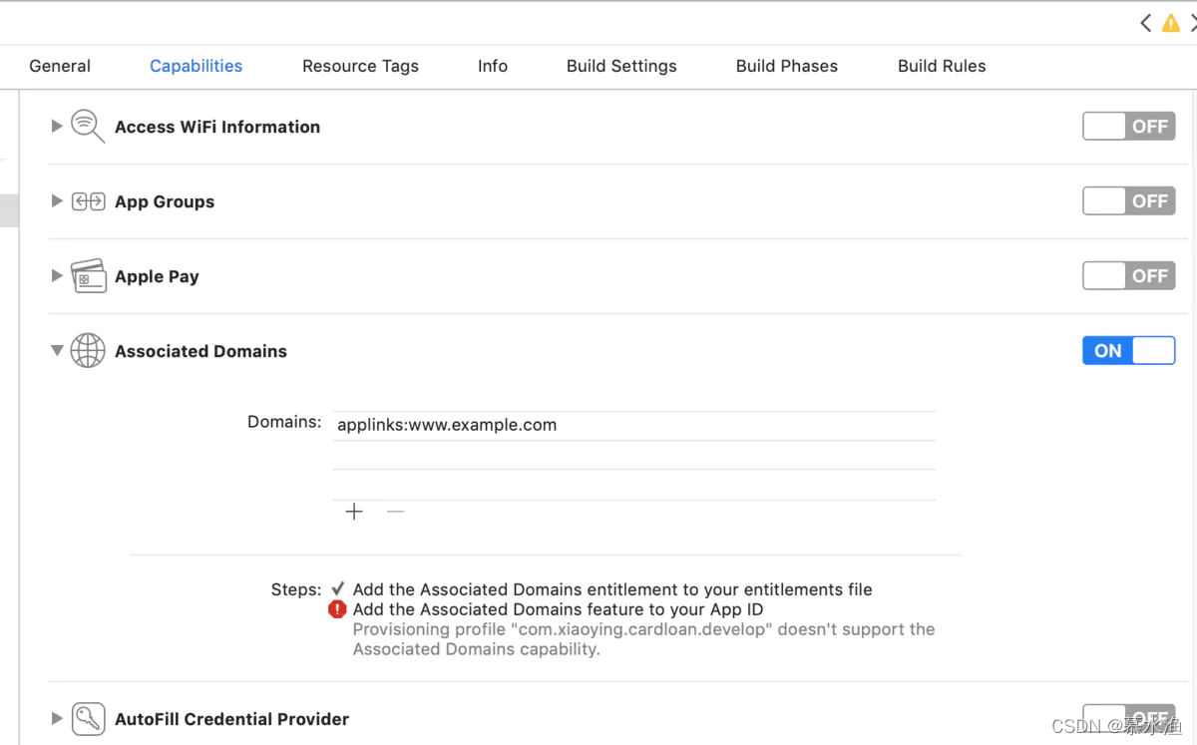Add a domain with the plus button

pyautogui.click(x=354, y=512)
